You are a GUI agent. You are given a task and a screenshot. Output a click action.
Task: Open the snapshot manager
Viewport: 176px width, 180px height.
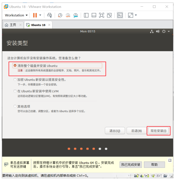pyautogui.click(x=76, y=15)
